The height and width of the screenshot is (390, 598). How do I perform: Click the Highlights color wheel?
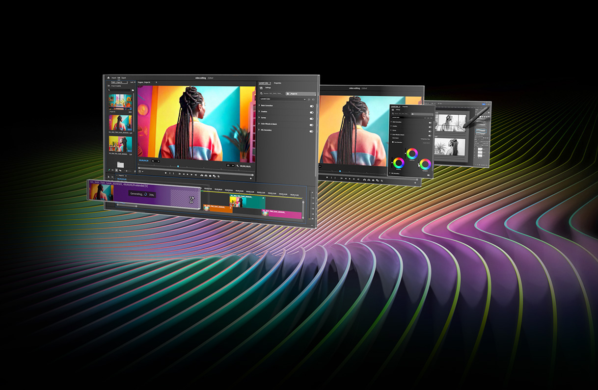click(x=425, y=164)
